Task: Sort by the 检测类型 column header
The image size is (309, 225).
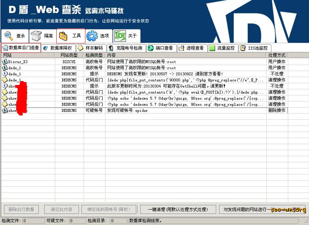Action: [x=94, y=55]
